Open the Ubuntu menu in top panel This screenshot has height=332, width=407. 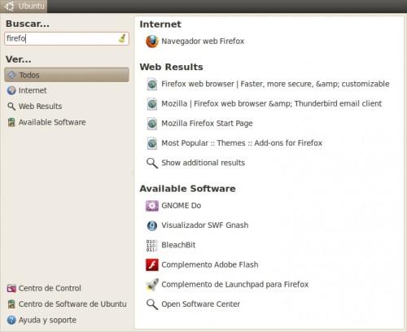[x=24, y=6]
